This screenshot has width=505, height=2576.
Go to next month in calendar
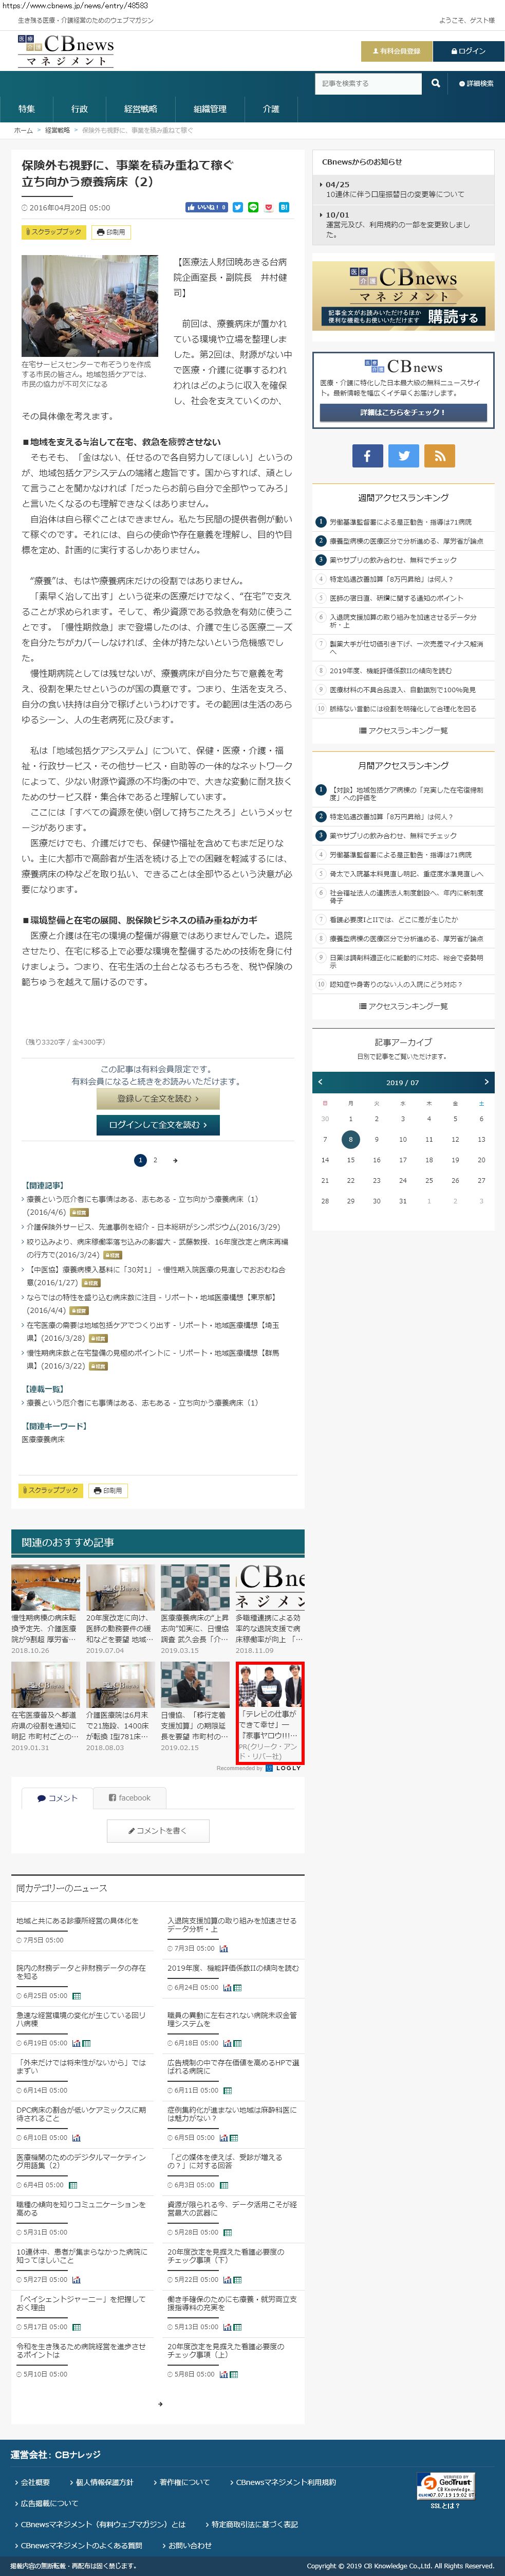click(486, 1082)
